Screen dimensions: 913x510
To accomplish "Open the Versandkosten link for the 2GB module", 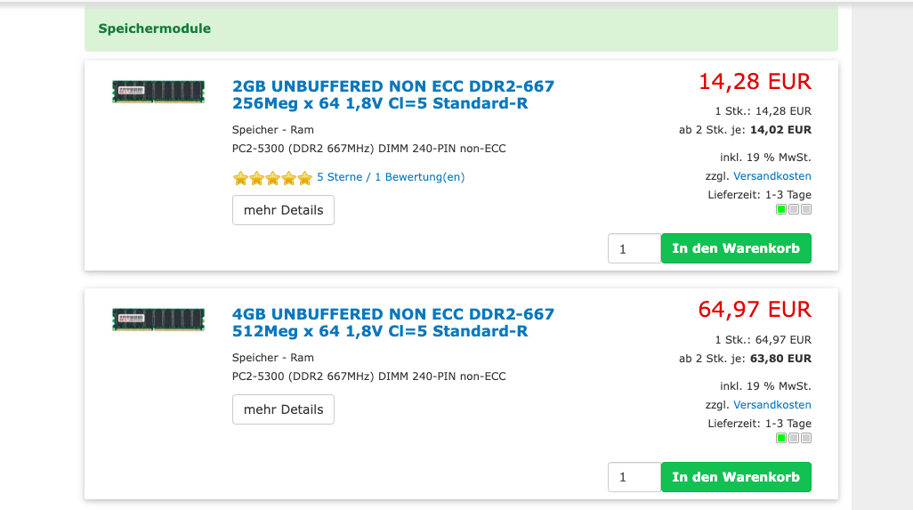I will coord(772,176).
